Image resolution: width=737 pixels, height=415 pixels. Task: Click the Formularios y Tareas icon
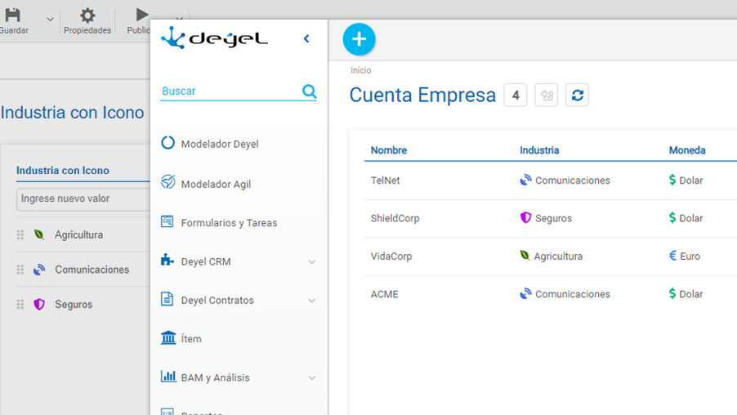tap(167, 221)
